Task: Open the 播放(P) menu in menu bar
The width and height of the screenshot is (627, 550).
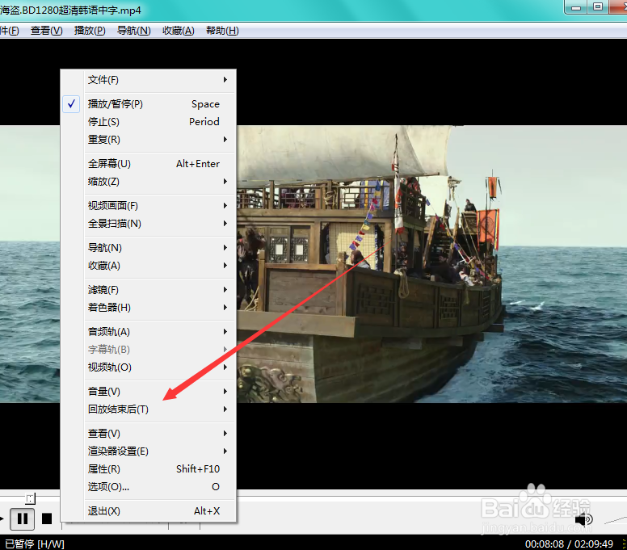Action: [x=90, y=31]
